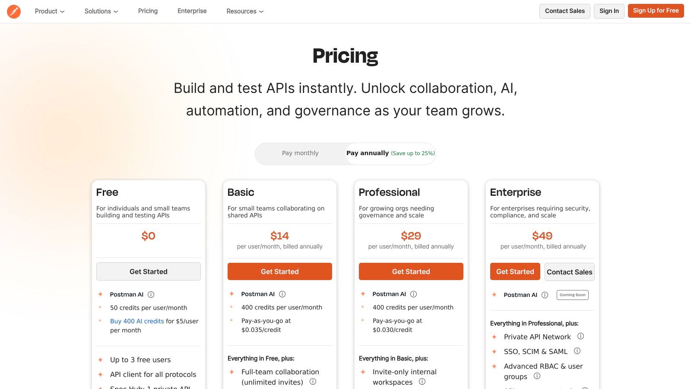This screenshot has width=691, height=389.
Task: Go to the Pricing menu item
Action: pos(148,11)
